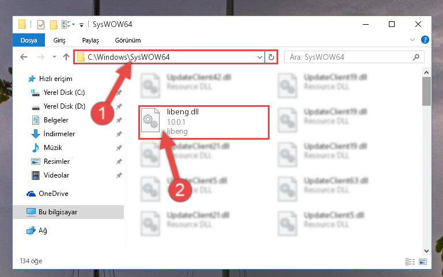Expand the ribbon with the chevron
This screenshot has height=277, width=443.
click(x=412, y=40)
